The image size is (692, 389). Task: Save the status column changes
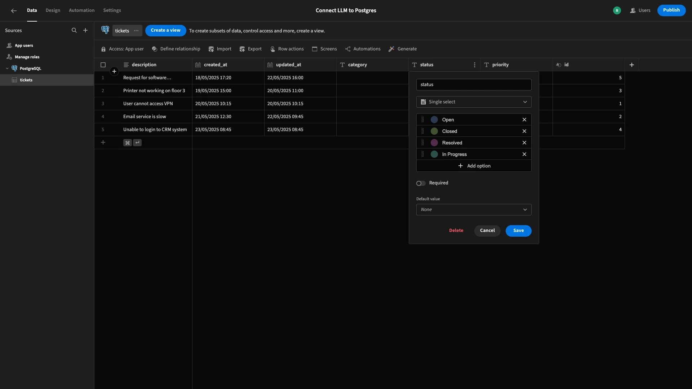coord(518,231)
